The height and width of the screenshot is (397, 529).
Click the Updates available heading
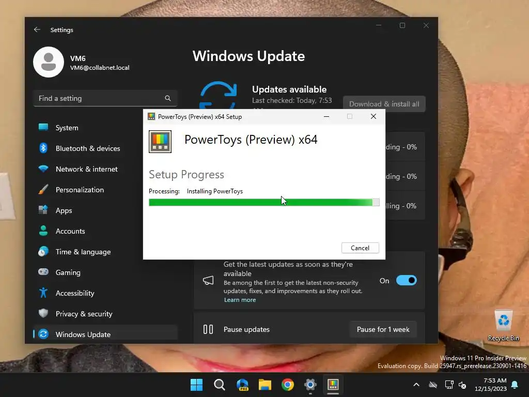(x=289, y=89)
